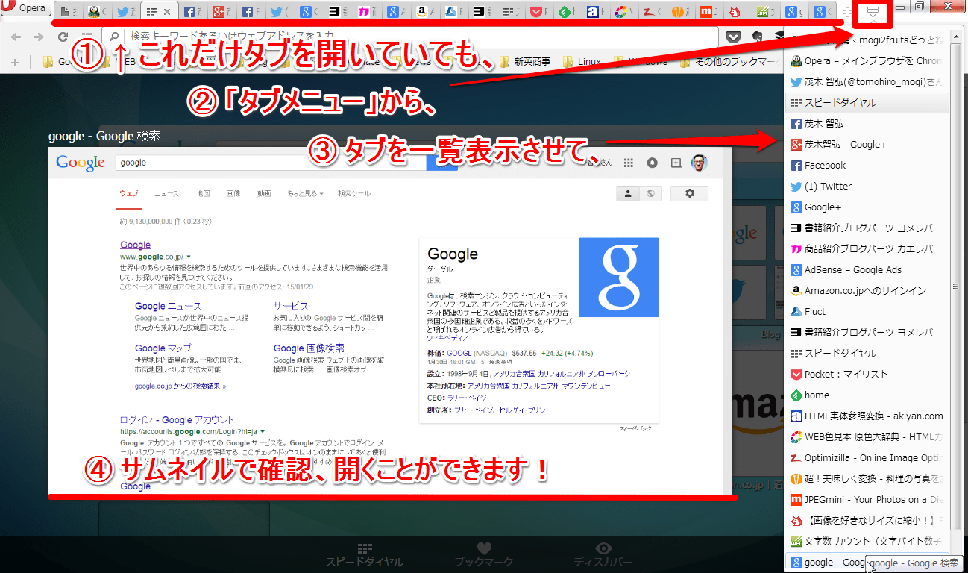The height and width of the screenshot is (573, 968).
Task: Reload the current page
Action: pyautogui.click(x=63, y=36)
